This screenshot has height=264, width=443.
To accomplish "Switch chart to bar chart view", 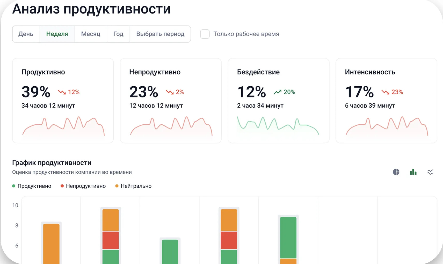I will coord(413,172).
